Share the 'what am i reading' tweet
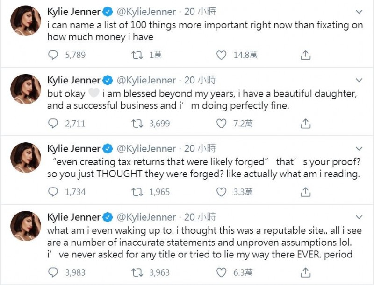Viewport: 374px width, 285px height. 305,192
